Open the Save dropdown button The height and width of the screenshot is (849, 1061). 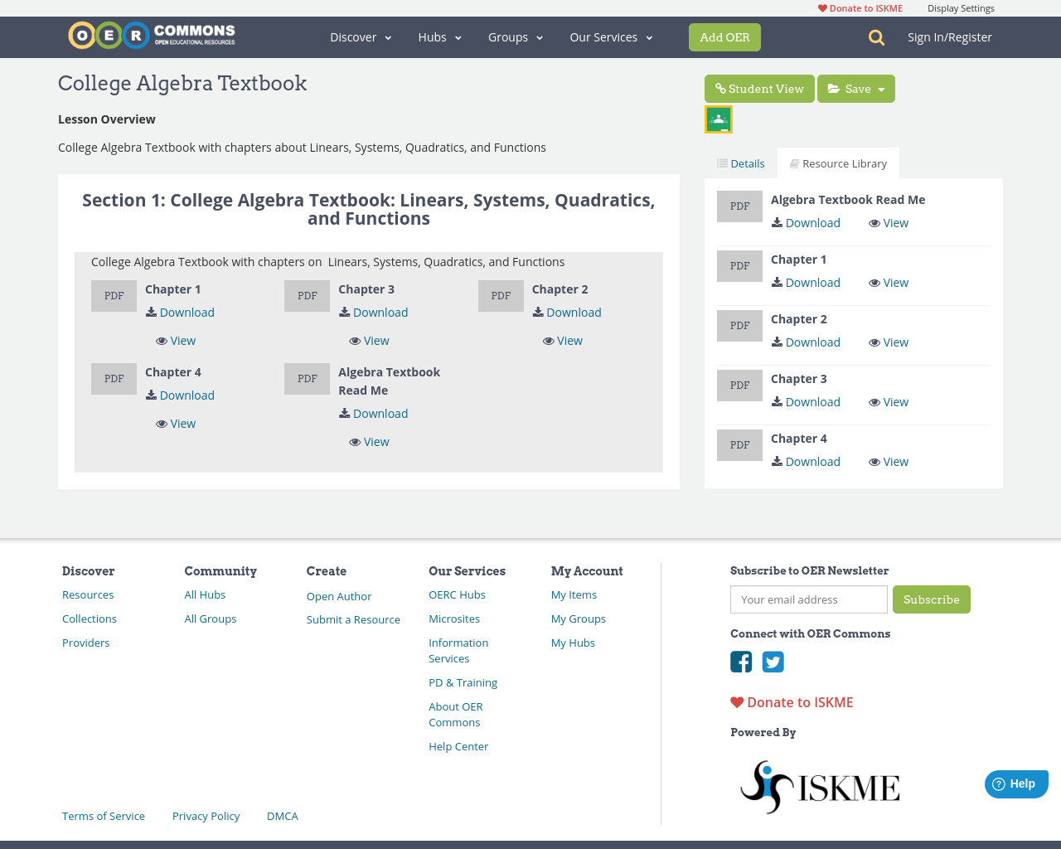click(x=856, y=89)
